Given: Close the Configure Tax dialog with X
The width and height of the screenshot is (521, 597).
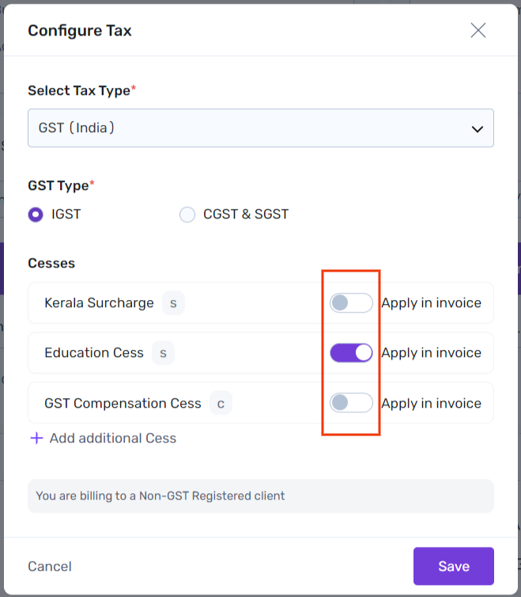Looking at the screenshot, I should (x=478, y=31).
